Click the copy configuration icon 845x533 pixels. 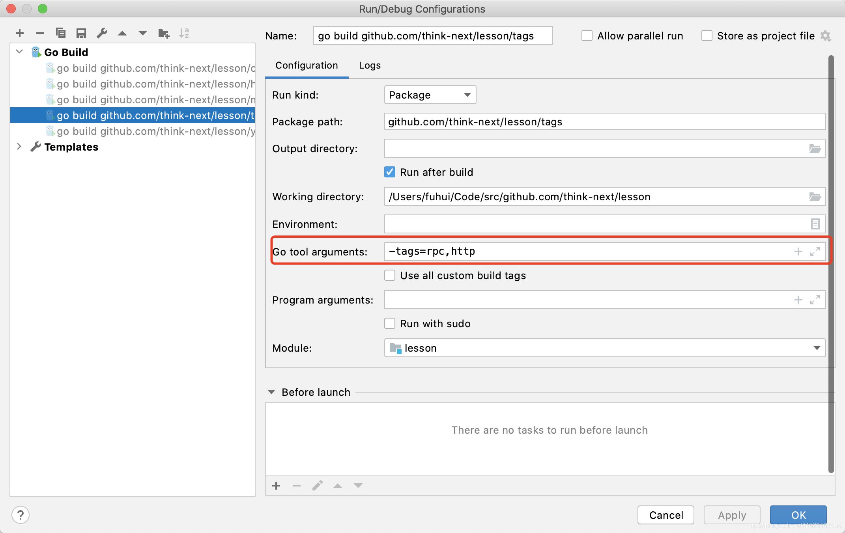click(x=61, y=34)
